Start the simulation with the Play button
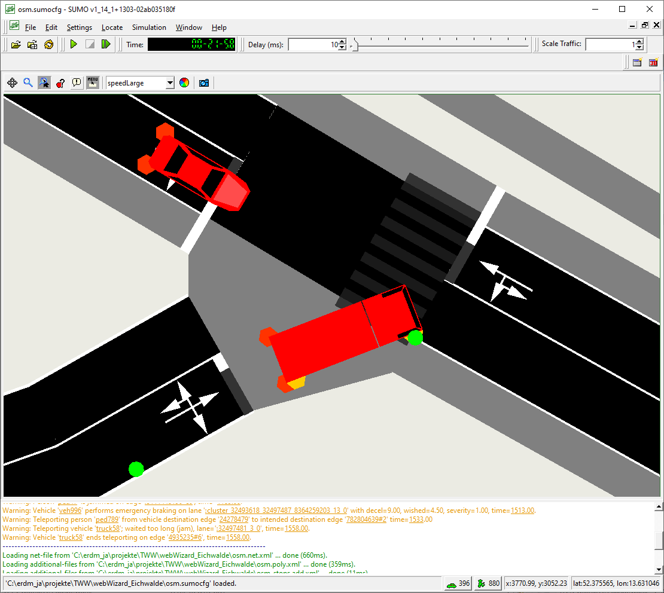 coord(74,44)
